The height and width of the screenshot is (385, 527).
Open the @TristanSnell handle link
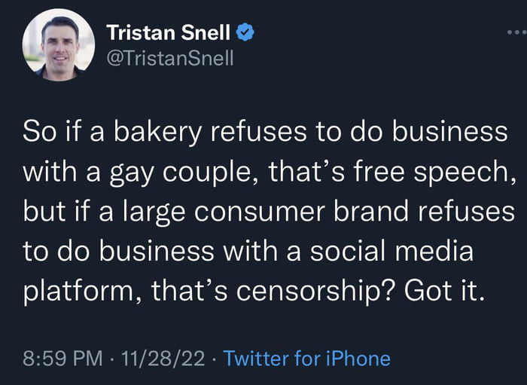(169, 58)
